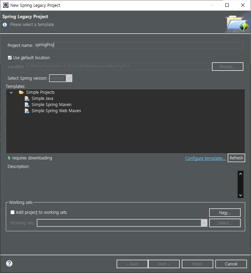Open the Select Spring version dropdown
The height and width of the screenshot is (273, 251).
coord(61,78)
